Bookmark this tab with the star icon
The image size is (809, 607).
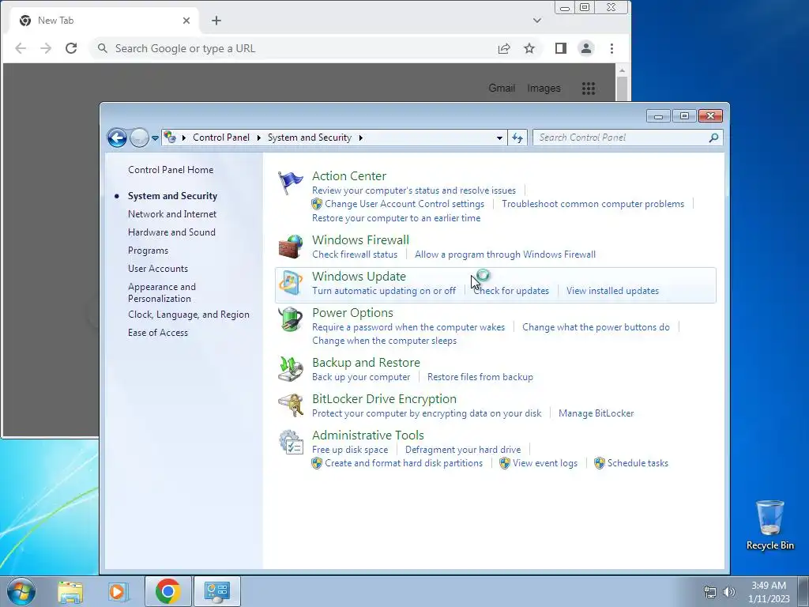pyautogui.click(x=529, y=48)
